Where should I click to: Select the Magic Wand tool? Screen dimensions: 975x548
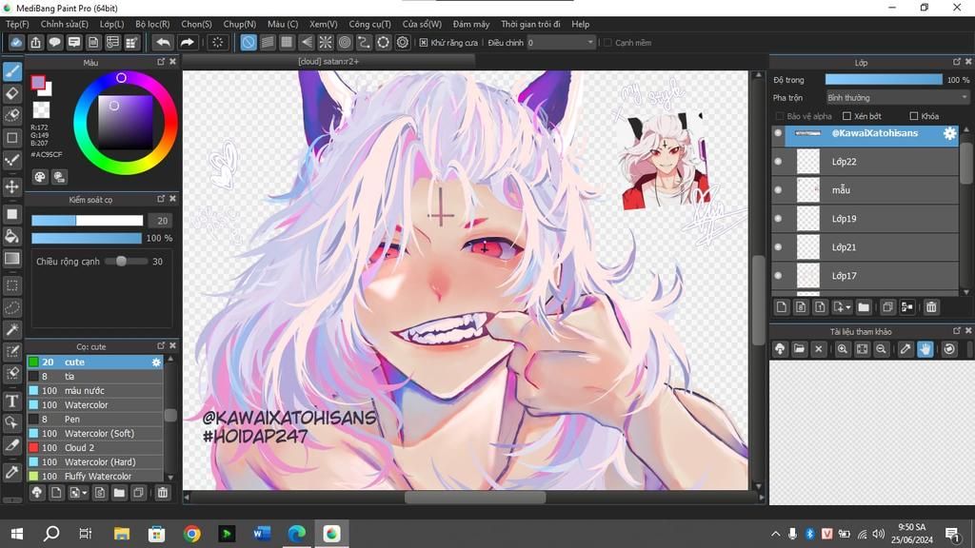12,330
